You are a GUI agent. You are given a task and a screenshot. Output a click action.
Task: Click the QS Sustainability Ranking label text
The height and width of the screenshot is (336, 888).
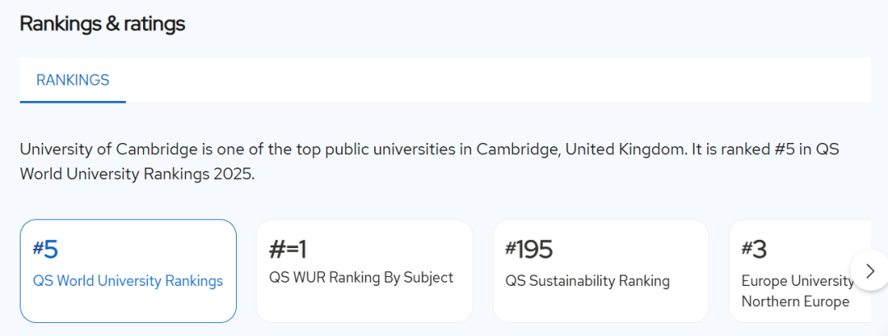click(587, 281)
